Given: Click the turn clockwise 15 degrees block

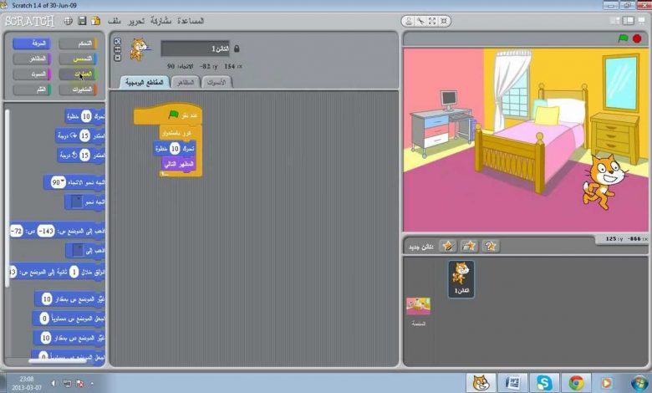Looking at the screenshot, I should click(81, 135).
